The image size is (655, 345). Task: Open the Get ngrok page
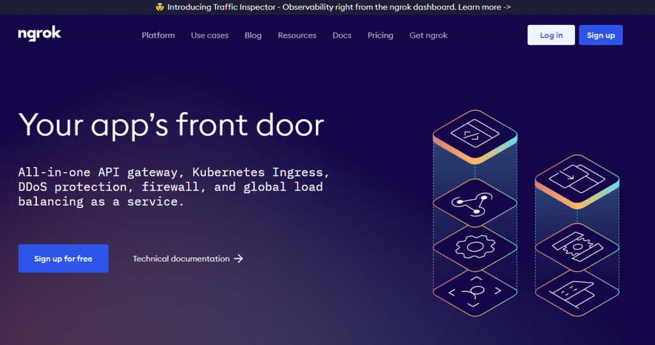(x=428, y=36)
